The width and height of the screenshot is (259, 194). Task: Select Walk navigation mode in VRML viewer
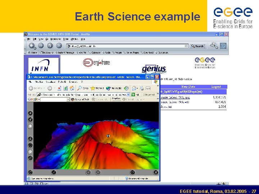[30, 113]
